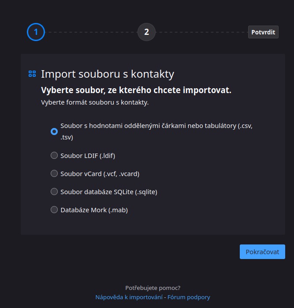Click the 'Databáze Mork (.mab)' label text
Screen dimensions: 294x308
tap(94, 210)
